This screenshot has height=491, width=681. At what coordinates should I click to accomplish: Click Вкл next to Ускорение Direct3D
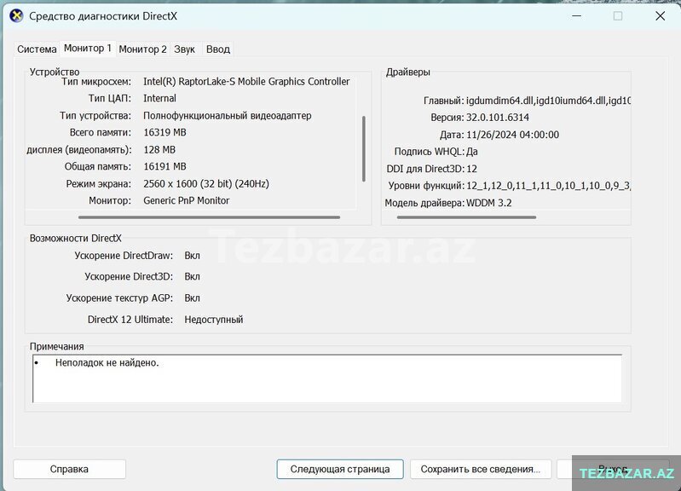click(192, 277)
